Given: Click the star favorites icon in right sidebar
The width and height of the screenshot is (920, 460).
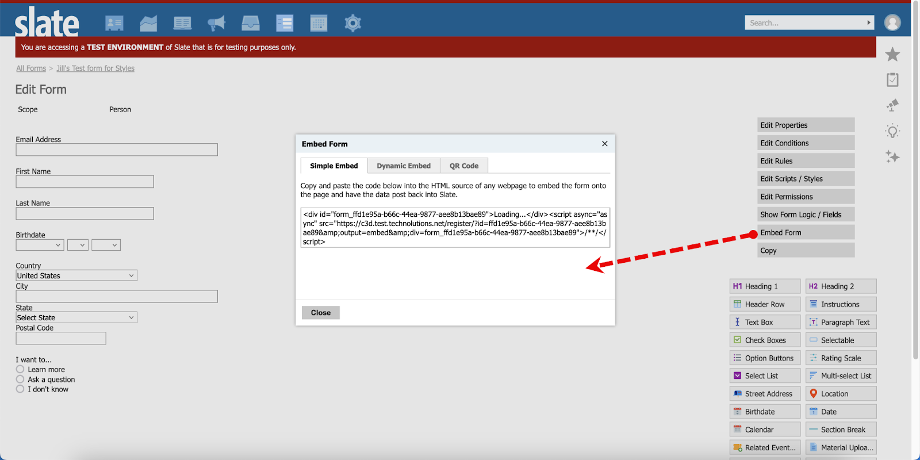Looking at the screenshot, I should [892, 55].
